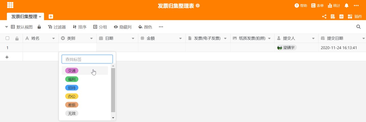Open 统计 statistics

(x=334, y=6)
